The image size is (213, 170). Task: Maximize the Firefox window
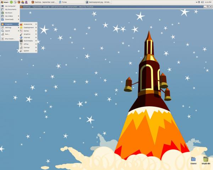[208, 7]
